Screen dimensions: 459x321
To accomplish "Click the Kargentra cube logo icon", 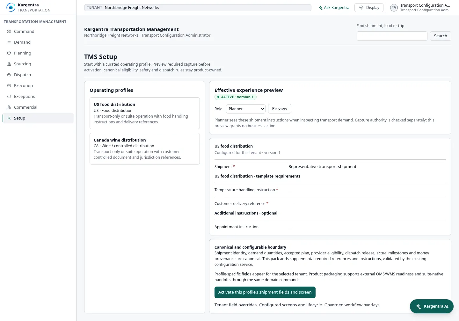I will tap(11, 7).
